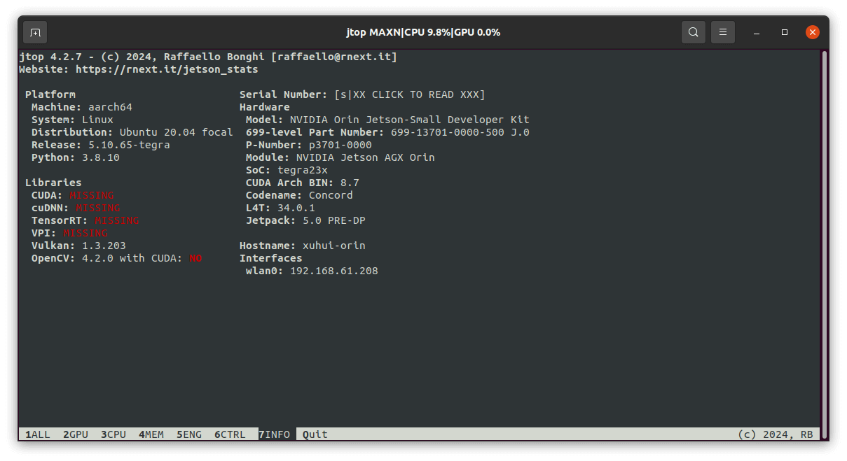Click wlan0: 192.168.61.208 line
Screen dimensions: 847x461
(x=312, y=271)
